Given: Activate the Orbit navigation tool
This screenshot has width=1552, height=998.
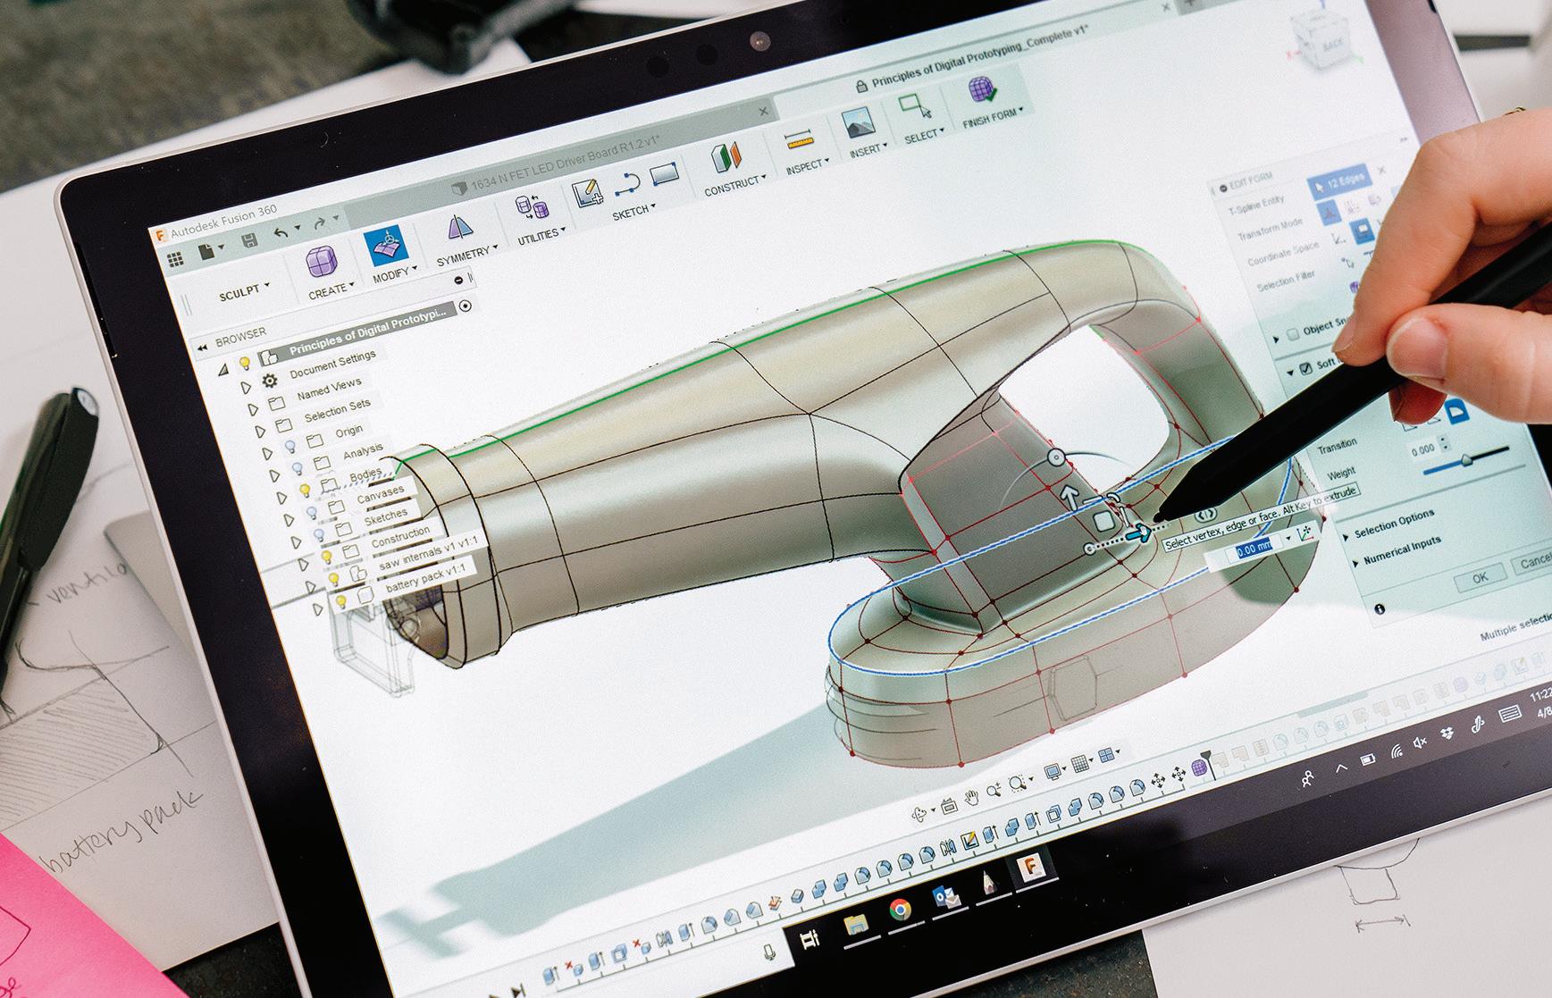Looking at the screenshot, I should click(919, 813).
